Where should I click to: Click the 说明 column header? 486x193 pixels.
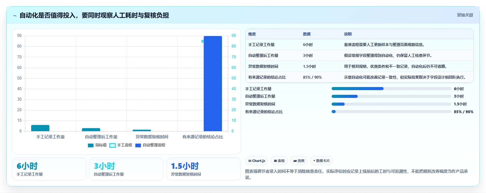click(x=348, y=34)
